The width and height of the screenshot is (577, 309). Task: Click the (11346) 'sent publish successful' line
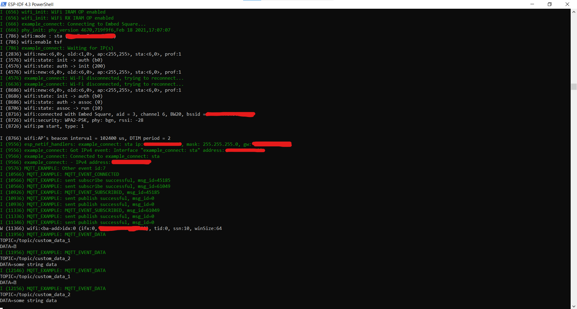click(77, 222)
